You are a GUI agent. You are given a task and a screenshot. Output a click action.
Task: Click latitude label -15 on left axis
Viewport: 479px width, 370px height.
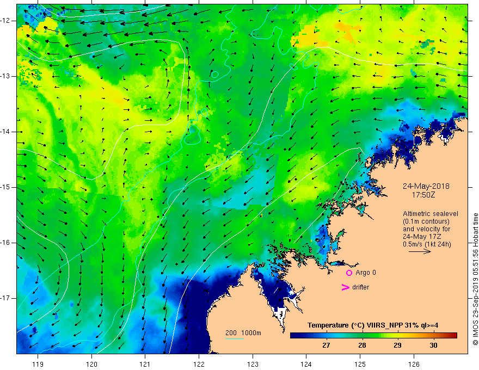tap(5, 187)
